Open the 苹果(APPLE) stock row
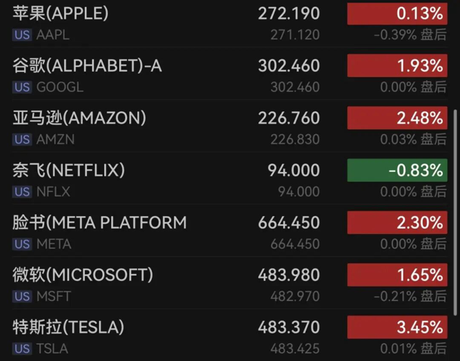Image resolution: width=460 pixels, height=361 pixels. tap(61, 13)
